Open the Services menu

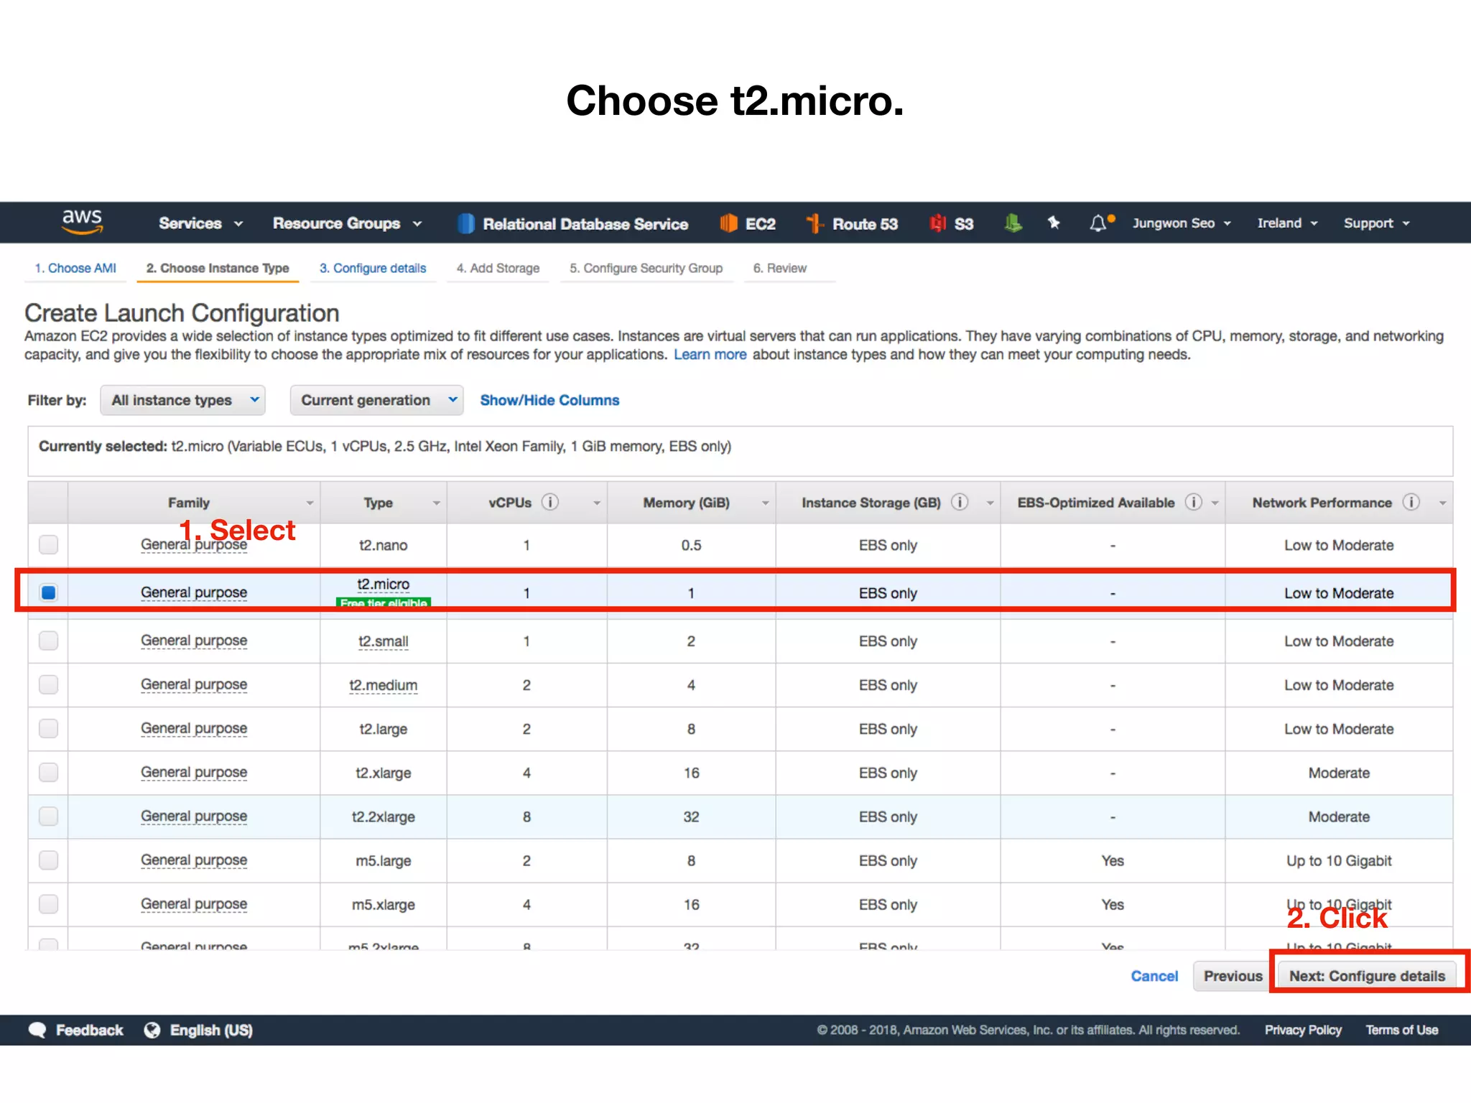click(x=200, y=223)
